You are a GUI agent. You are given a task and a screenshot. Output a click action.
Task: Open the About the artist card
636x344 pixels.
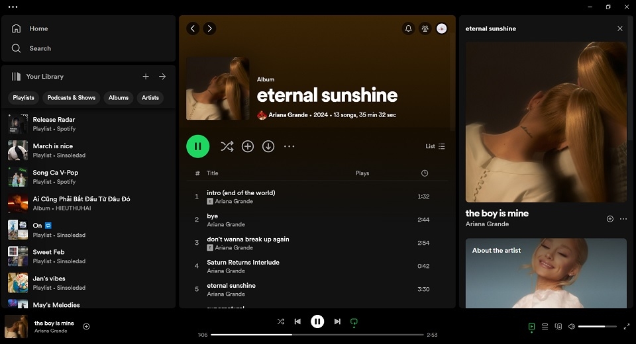[x=546, y=273]
